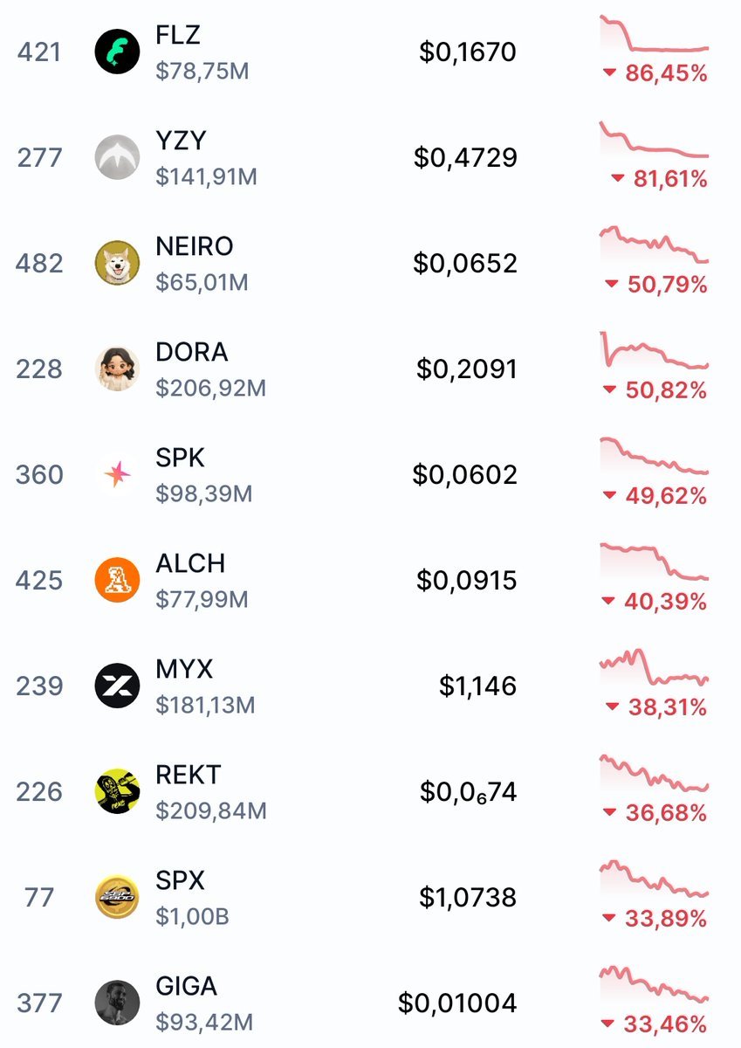The height and width of the screenshot is (1048, 741).
Task: Tap the yellow REKT logo icon
Action: [117, 791]
